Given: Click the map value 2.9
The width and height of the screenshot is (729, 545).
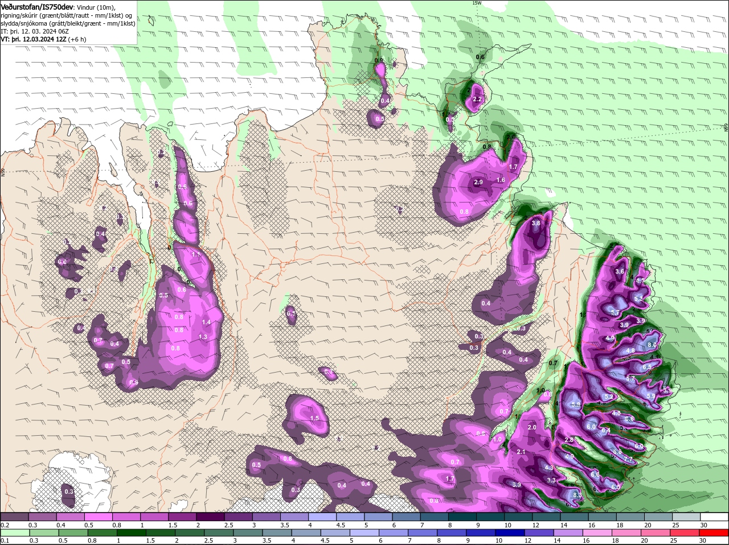Looking at the screenshot, I should [x=478, y=182].
